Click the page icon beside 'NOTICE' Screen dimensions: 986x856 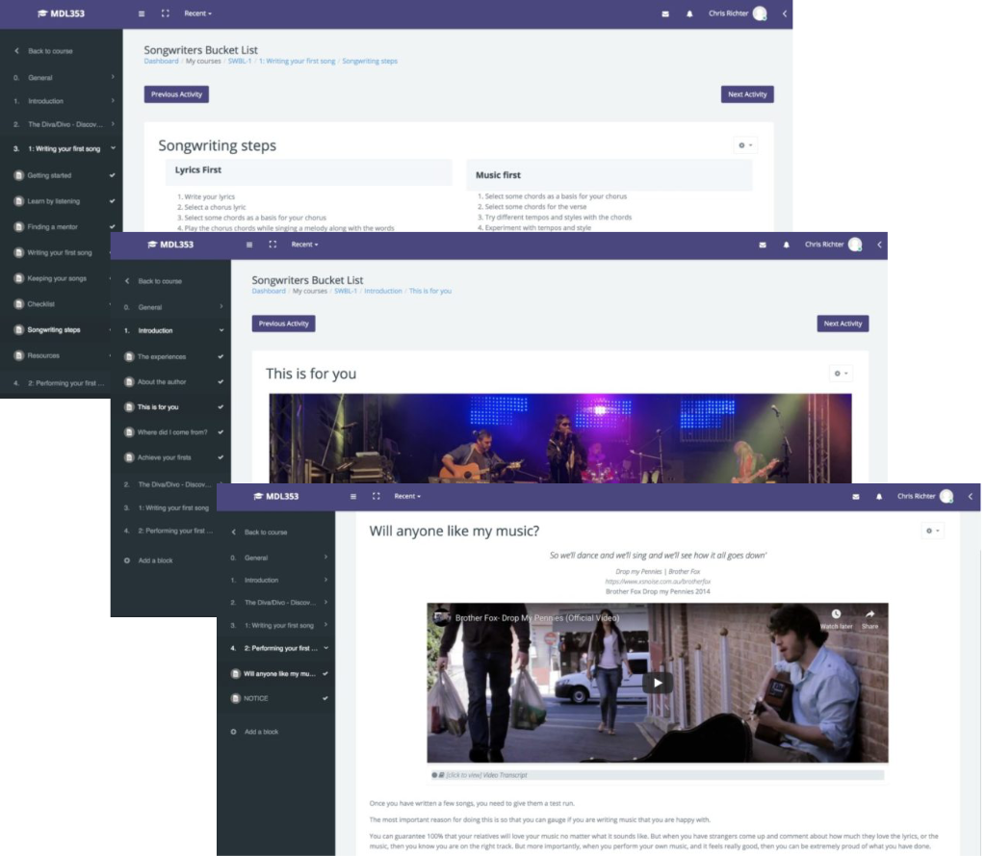click(x=236, y=698)
